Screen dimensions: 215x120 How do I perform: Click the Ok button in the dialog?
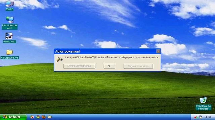point(109,66)
